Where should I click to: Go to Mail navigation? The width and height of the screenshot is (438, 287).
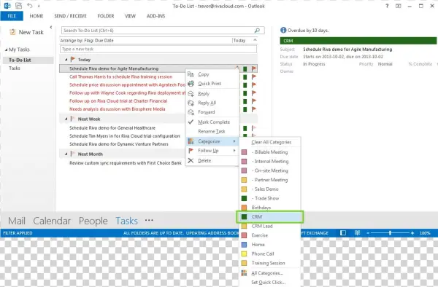[x=17, y=221]
